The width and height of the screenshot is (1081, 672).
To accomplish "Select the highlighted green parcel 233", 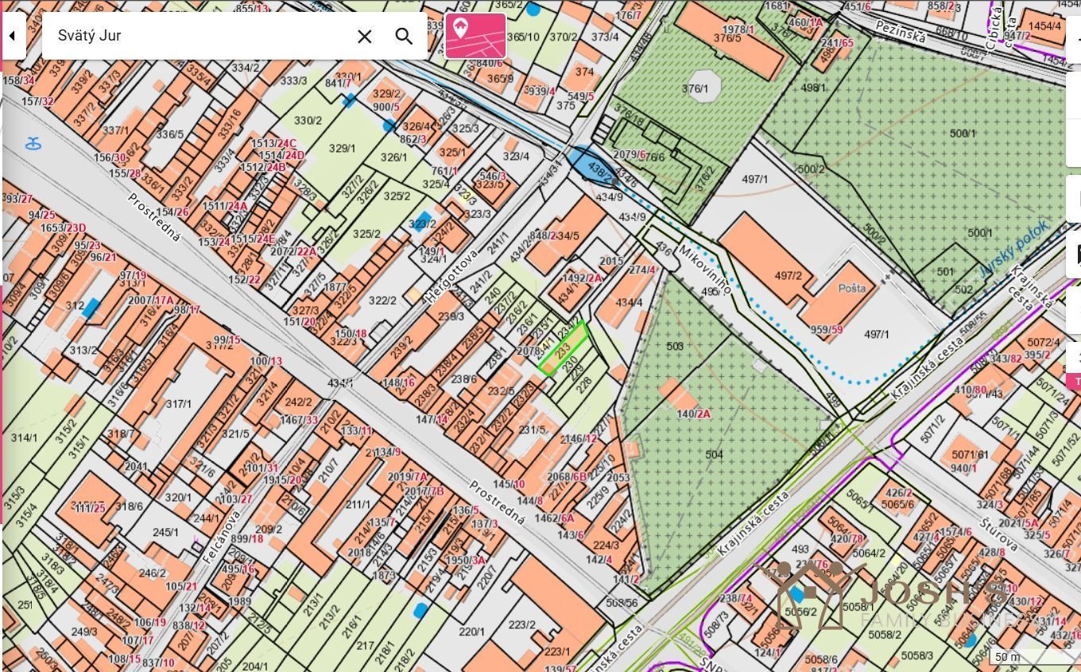I will 564,348.
